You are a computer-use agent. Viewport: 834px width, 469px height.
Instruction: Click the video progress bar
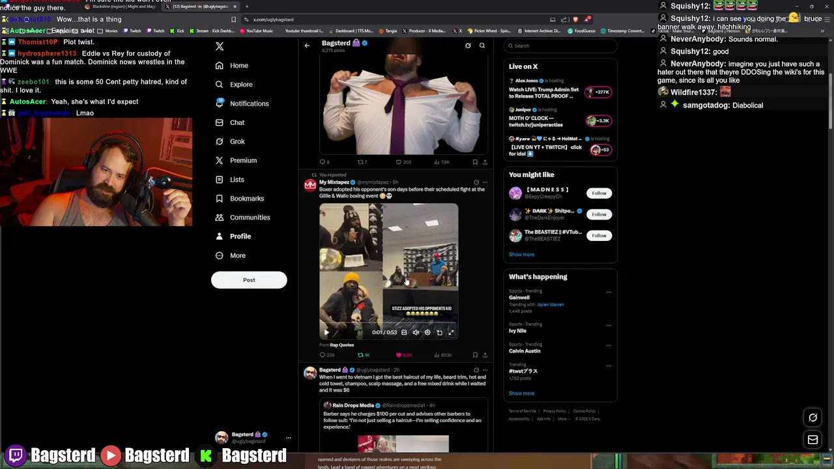[x=388, y=324]
